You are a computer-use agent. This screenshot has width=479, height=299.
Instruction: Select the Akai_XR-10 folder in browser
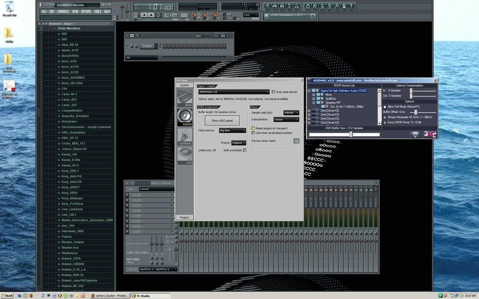[x=70, y=45]
